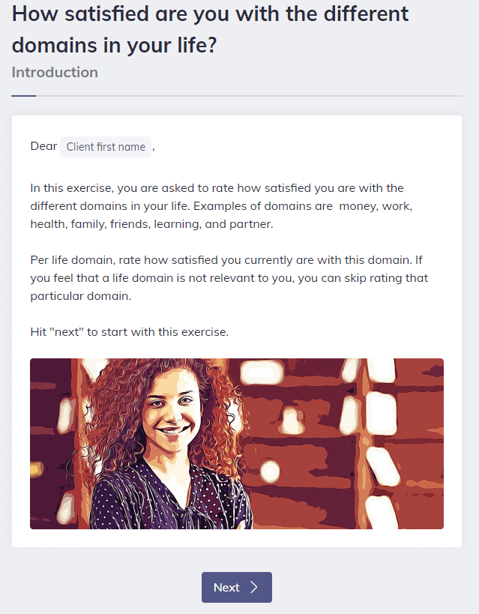Click the word "health" in the domain examples
Image resolution: width=479 pixels, height=614 pixels.
pos(47,223)
